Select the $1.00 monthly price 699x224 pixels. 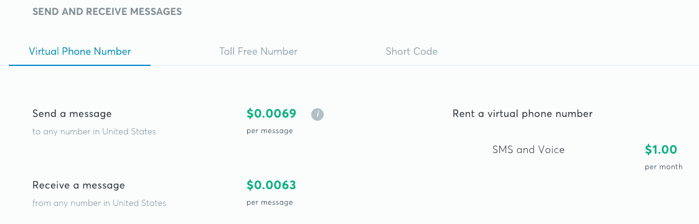coord(661,149)
